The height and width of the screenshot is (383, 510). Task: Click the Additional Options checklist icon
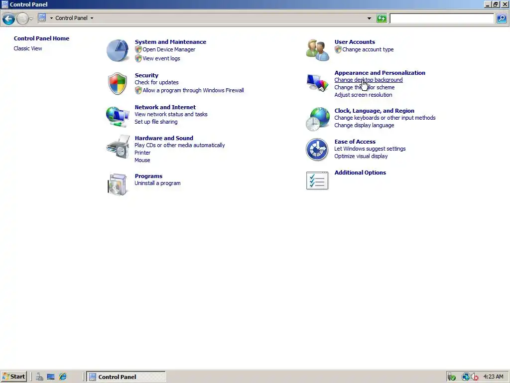[317, 181]
